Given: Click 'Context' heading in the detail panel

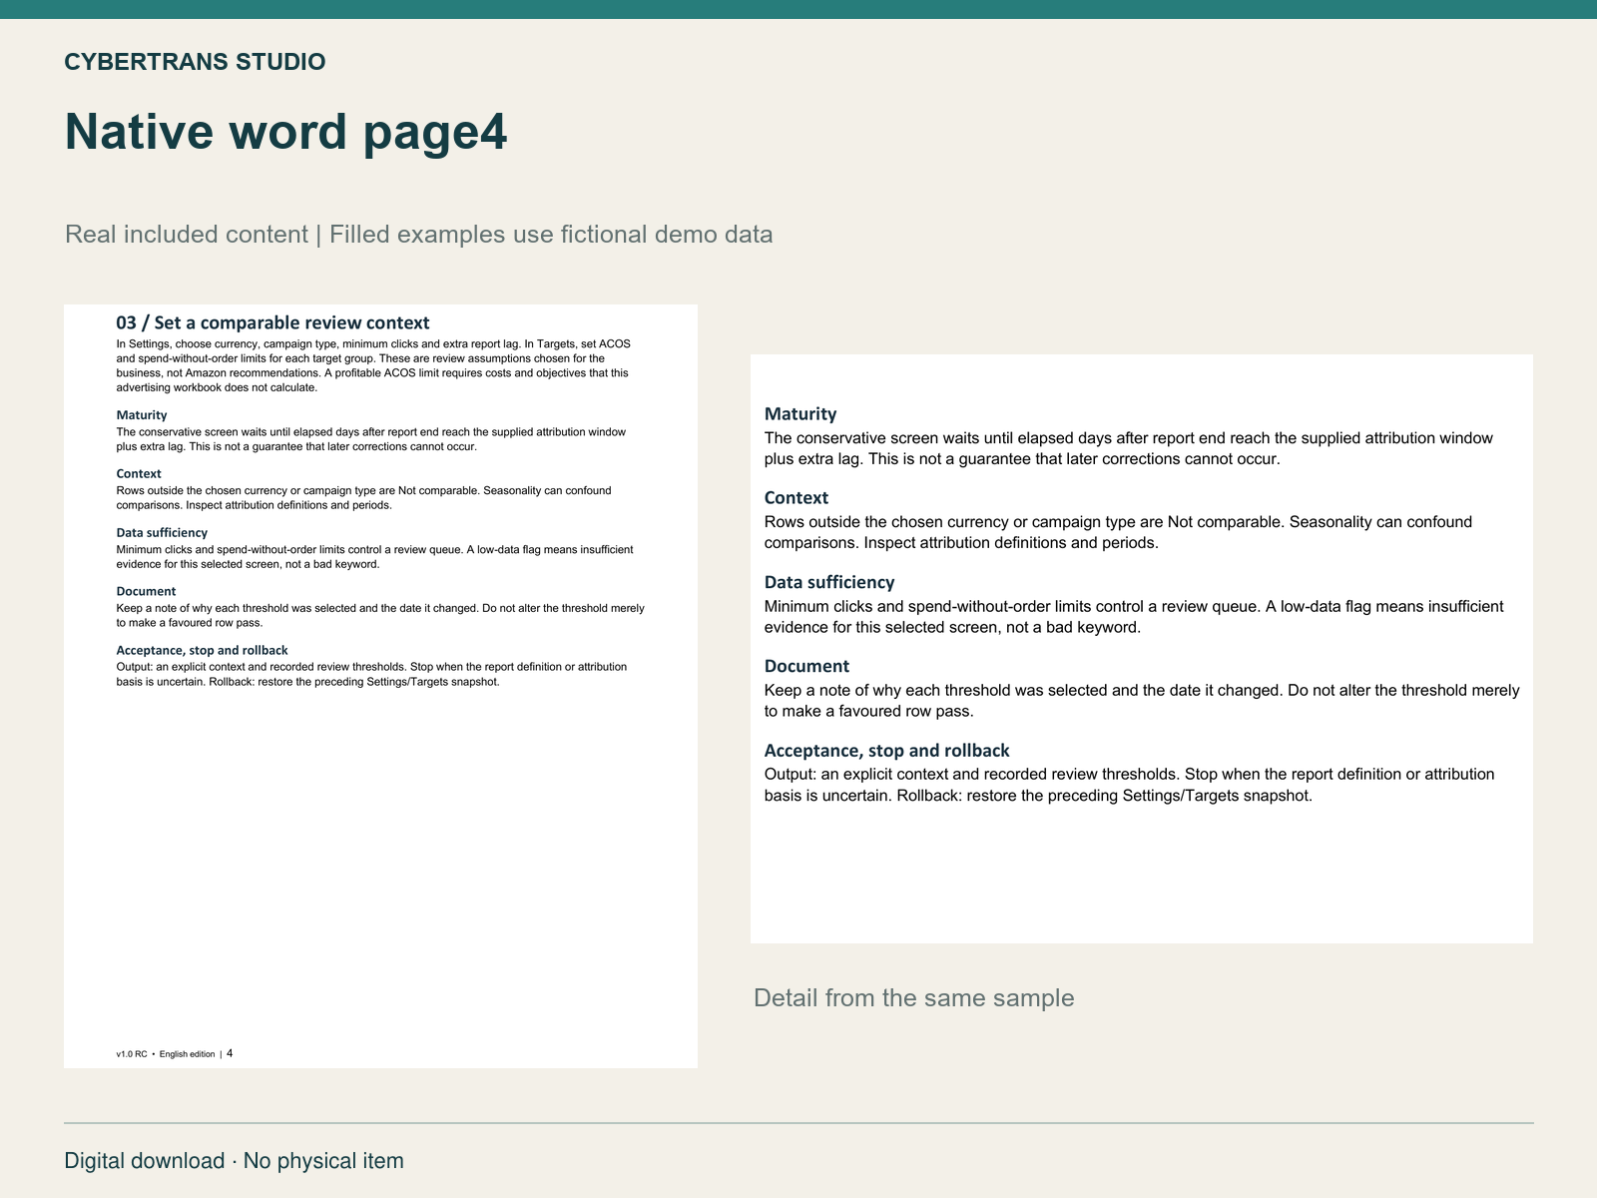Looking at the screenshot, I should coord(797,498).
